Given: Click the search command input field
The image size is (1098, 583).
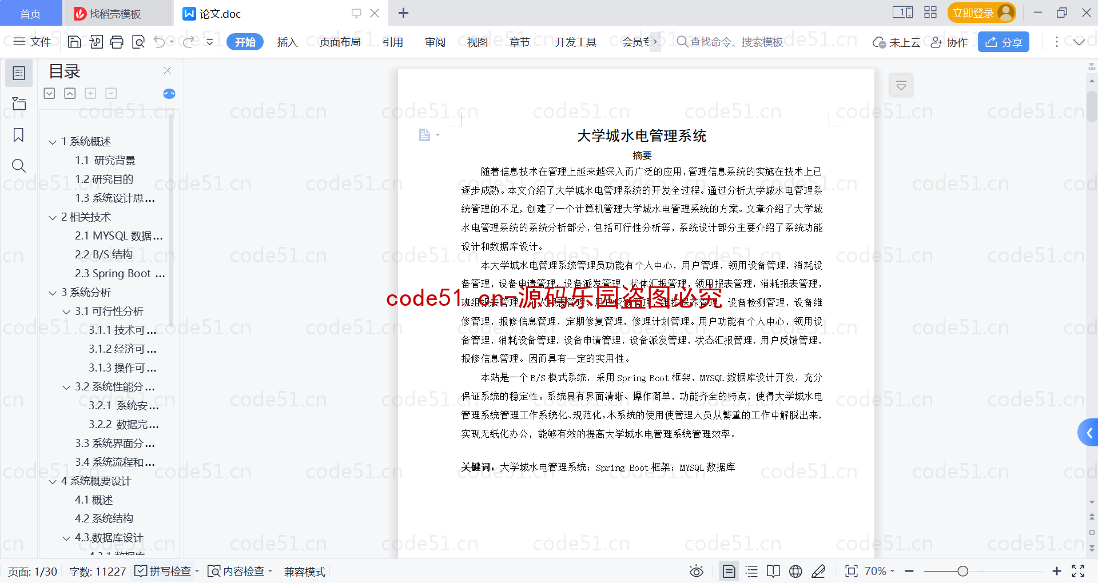Looking at the screenshot, I should [x=736, y=42].
